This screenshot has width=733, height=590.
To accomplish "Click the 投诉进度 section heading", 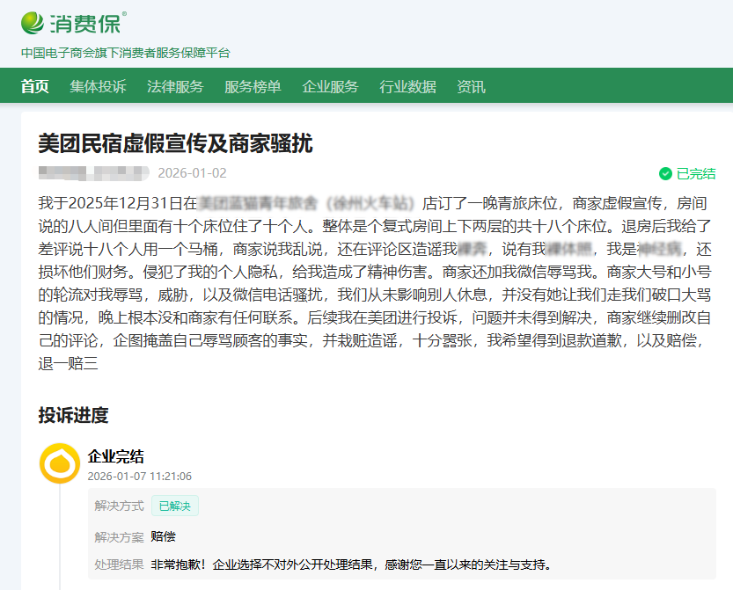I will [x=73, y=415].
